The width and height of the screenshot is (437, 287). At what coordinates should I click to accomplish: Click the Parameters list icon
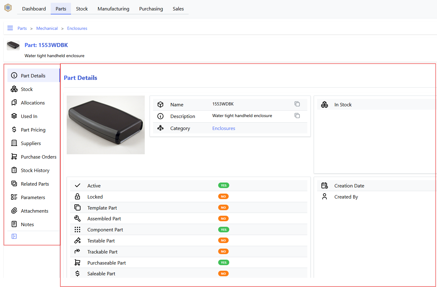click(x=14, y=197)
